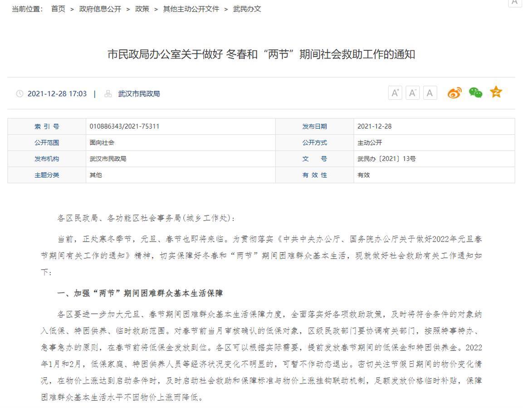This screenshot has height=408, width=523.
Task: Click the source name 武汉市民政局 under title
Action: point(139,94)
